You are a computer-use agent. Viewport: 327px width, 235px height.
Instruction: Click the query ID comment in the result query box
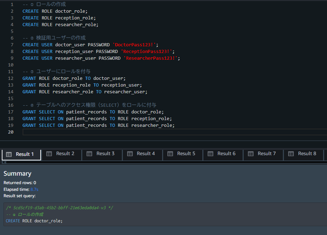pyautogui.click(x=59, y=208)
